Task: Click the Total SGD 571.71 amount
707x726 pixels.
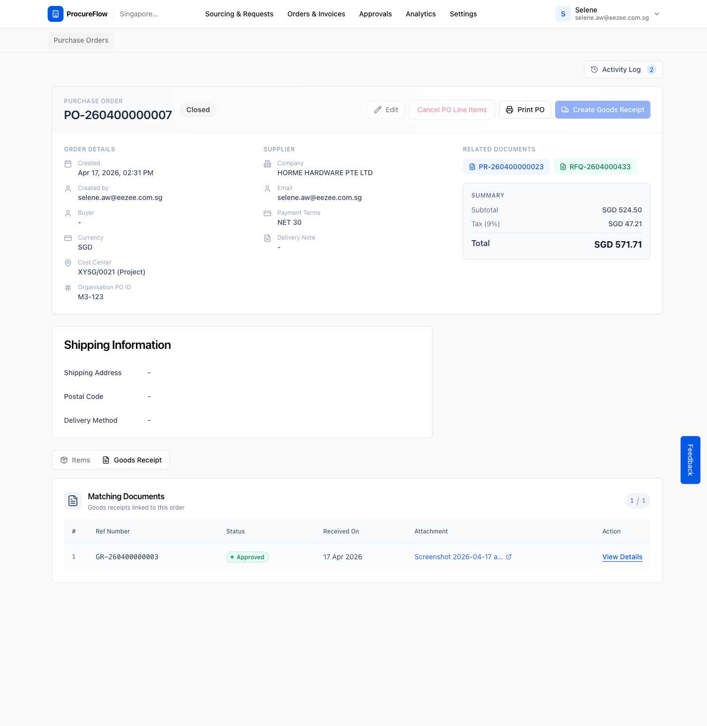Action: 618,244
